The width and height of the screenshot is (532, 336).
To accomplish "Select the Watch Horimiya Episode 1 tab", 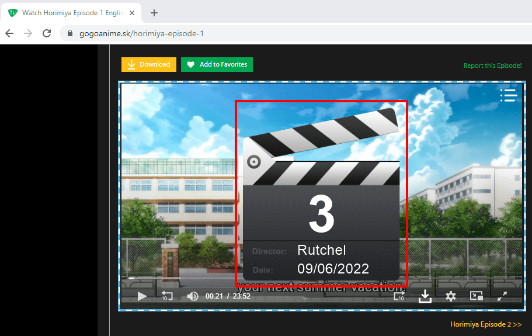I will pyautogui.click(x=72, y=13).
